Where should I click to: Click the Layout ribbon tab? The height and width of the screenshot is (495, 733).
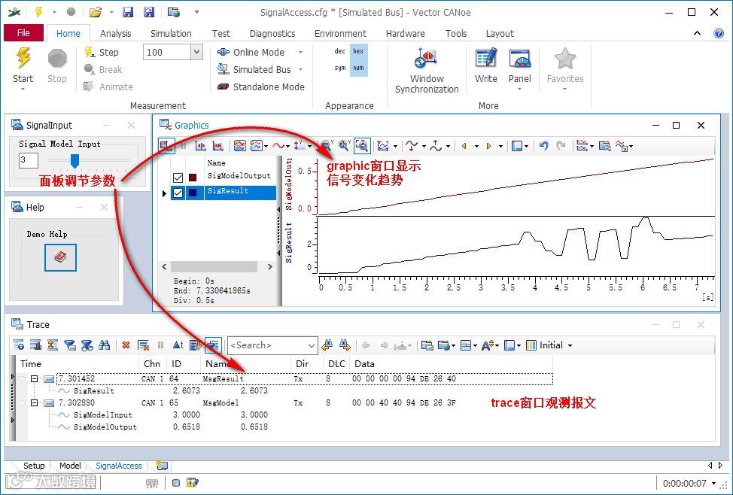tap(500, 33)
